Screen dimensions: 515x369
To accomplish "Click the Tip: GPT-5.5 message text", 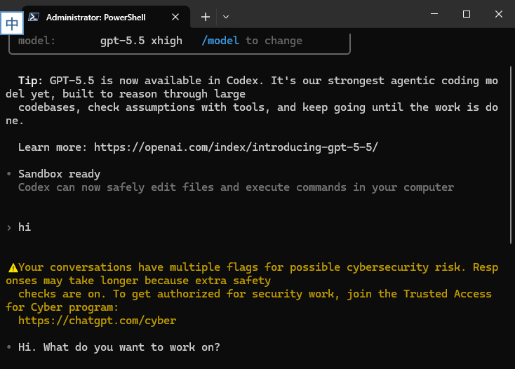I will click(252, 100).
